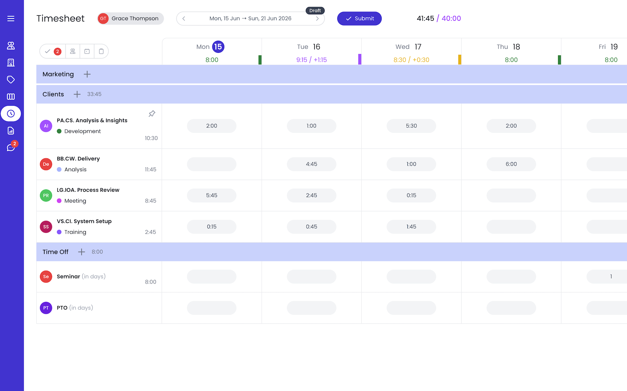Go to the previous week
This screenshot has width=627, height=391.
(184, 18)
